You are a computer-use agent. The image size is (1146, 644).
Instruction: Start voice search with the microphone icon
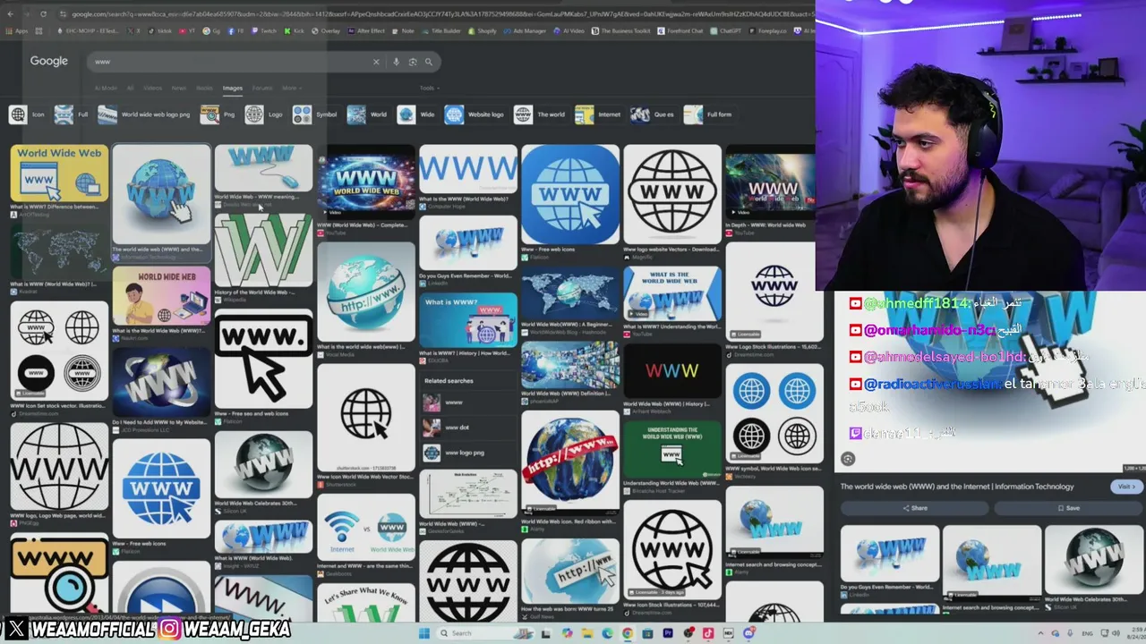(x=396, y=62)
